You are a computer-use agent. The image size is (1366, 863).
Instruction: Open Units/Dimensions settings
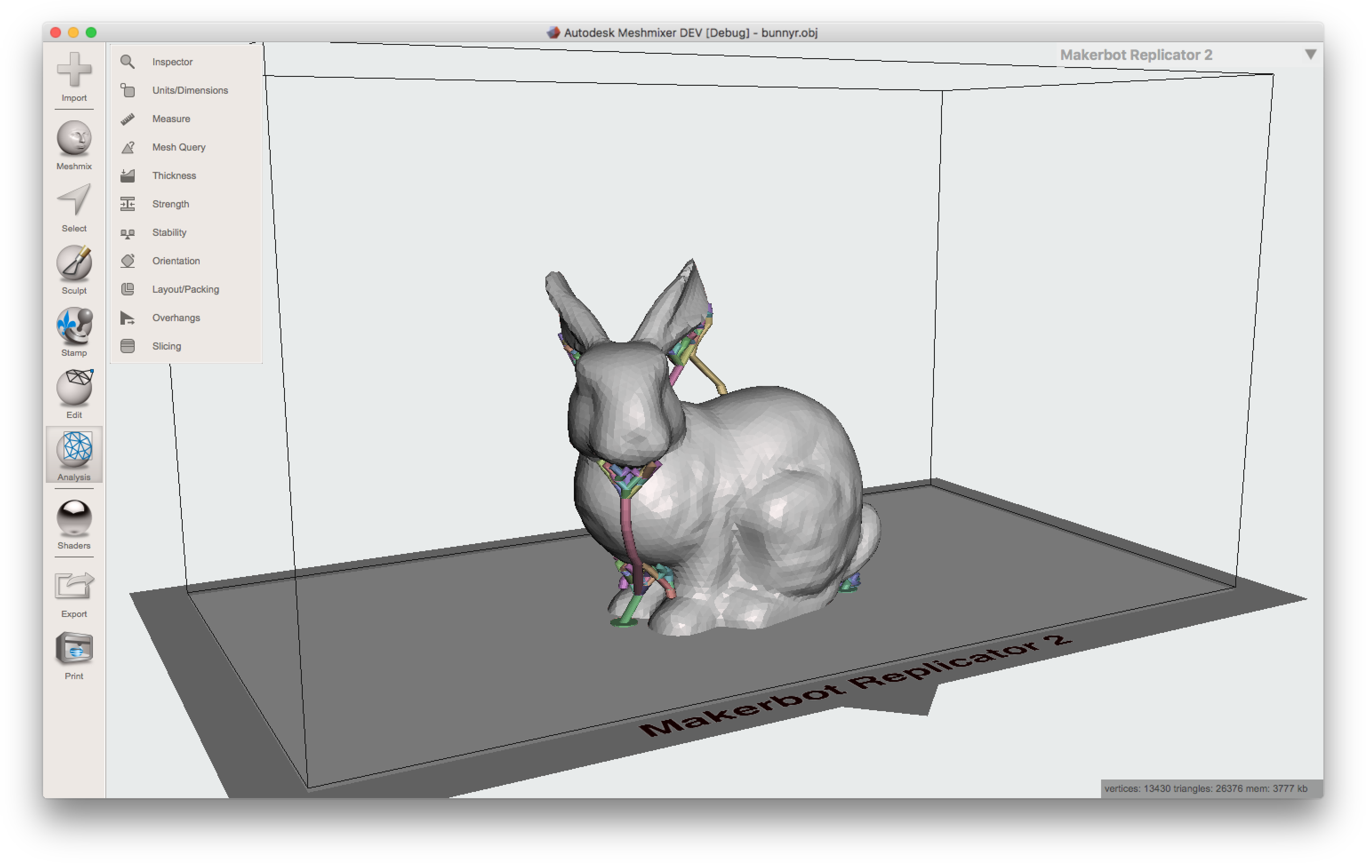[189, 90]
